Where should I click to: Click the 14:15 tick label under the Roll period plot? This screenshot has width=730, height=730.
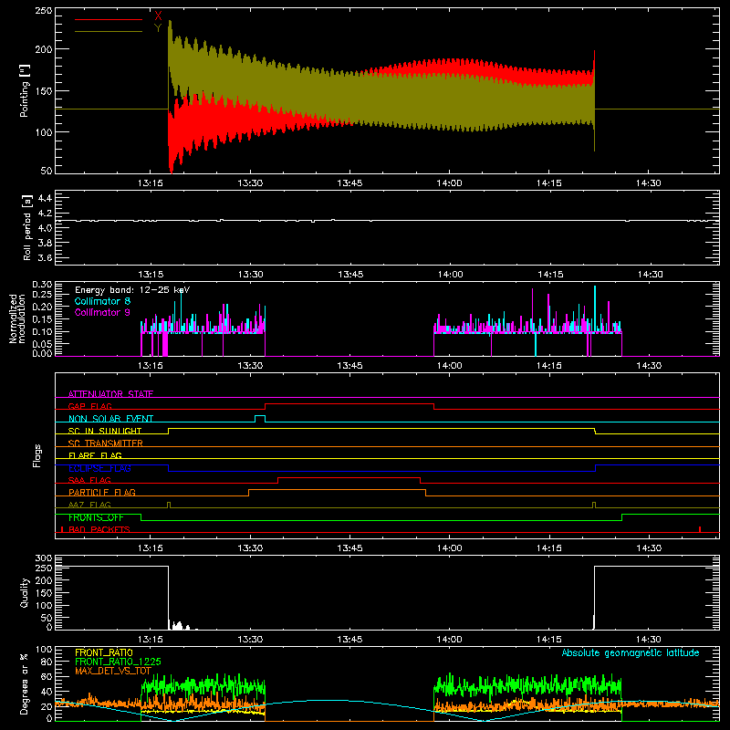point(550,275)
